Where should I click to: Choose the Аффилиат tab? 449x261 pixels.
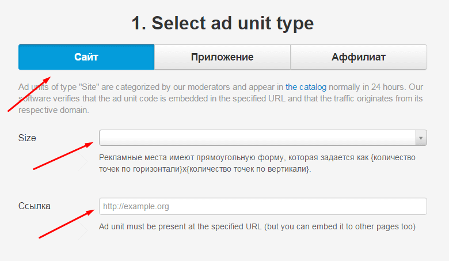pos(359,57)
